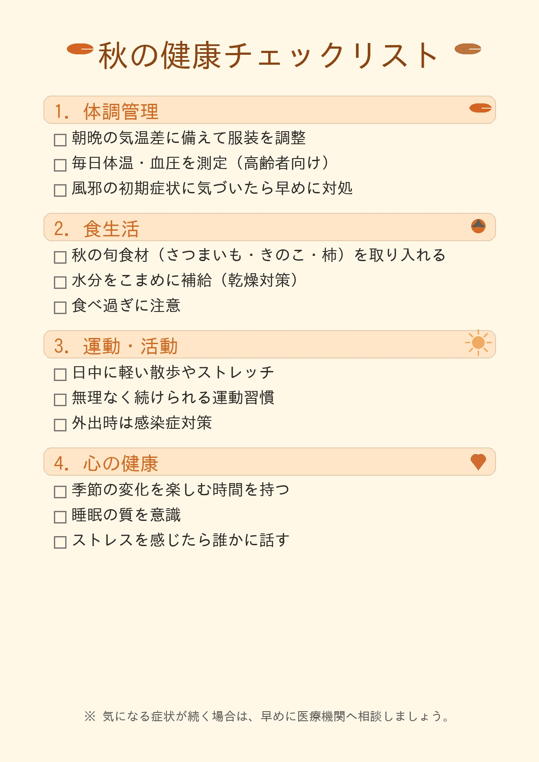Click the footer note about 医療機関へ相談
The height and width of the screenshot is (762, 539).
tap(268, 716)
